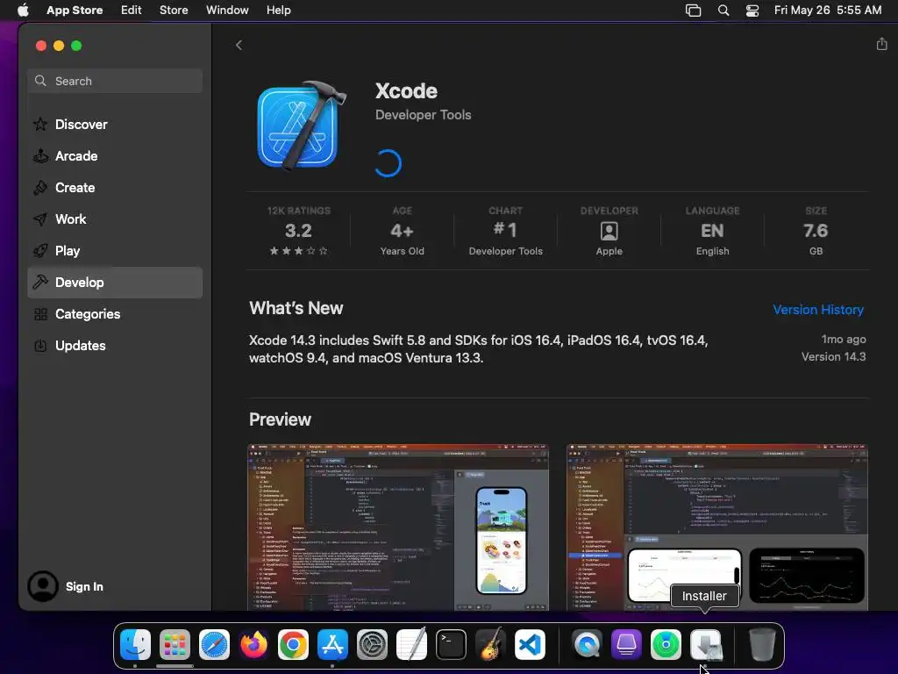Launch Google Chrome from the dock
Image resolution: width=898 pixels, height=674 pixels.
[293, 645]
